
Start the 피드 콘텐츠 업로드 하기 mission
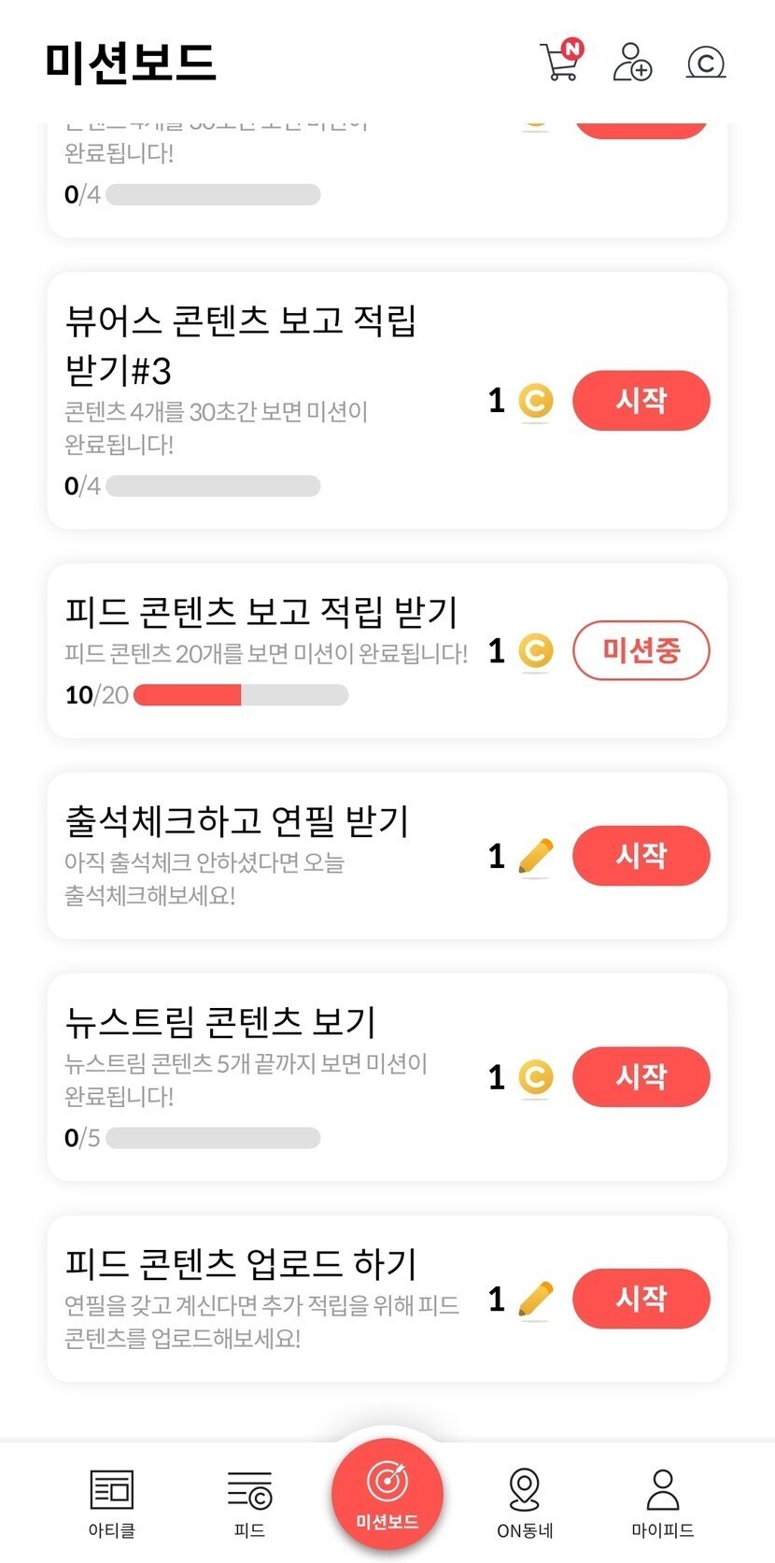[x=641, y=1299]
